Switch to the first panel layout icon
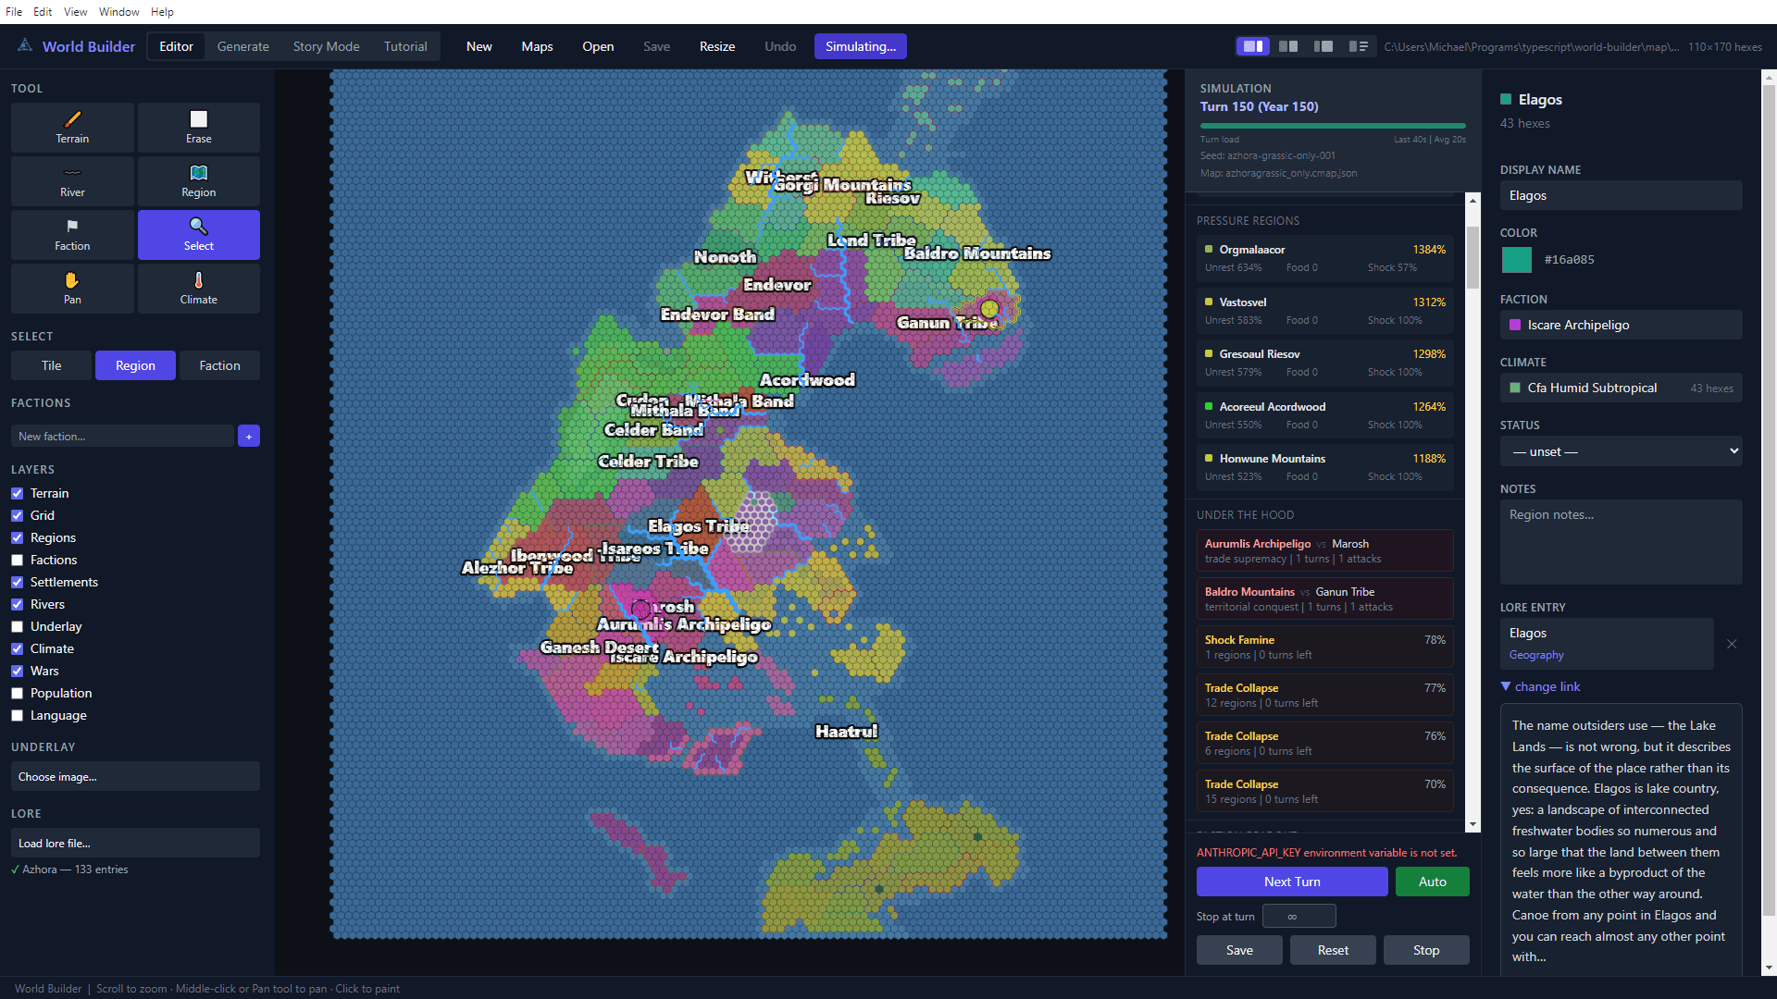Viewport: 1777px width, 999px height. coord(1252,46)
